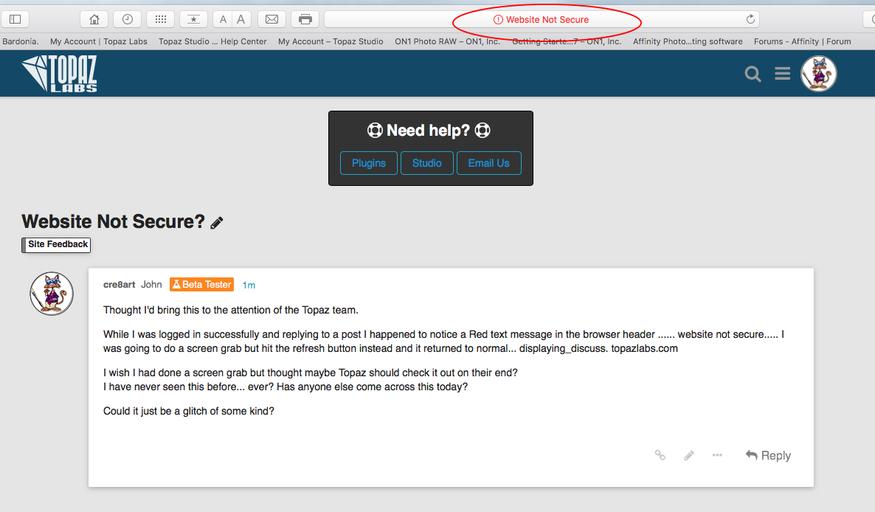Click the 1m post timestamp
Image resolution: width=875 pixels, height=512 pixels.
tap(249, 284)
